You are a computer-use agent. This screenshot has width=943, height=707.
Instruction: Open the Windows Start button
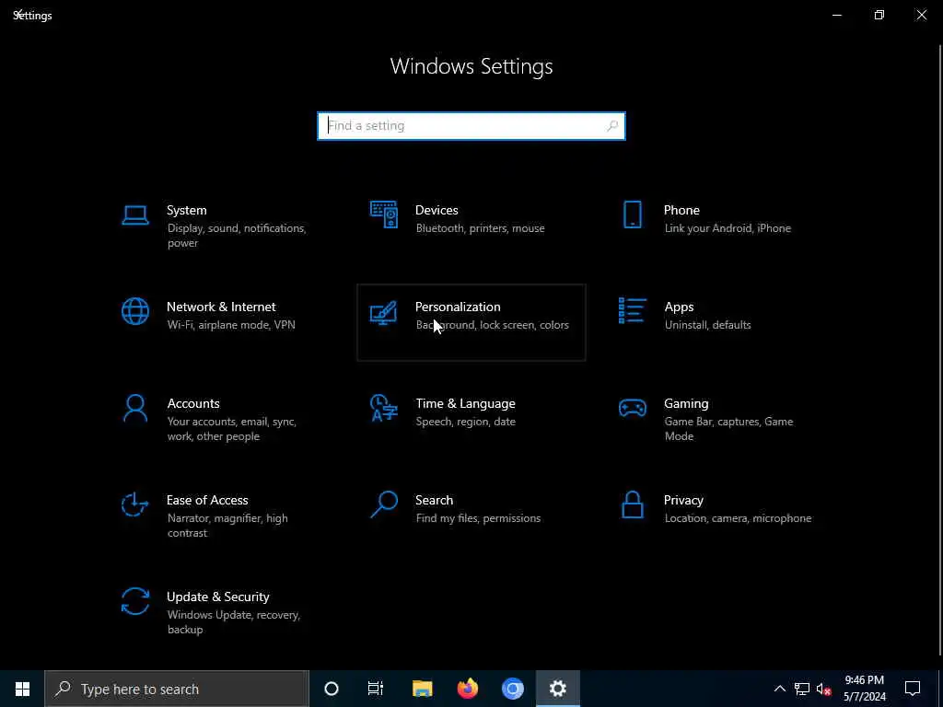coord(22,689)
